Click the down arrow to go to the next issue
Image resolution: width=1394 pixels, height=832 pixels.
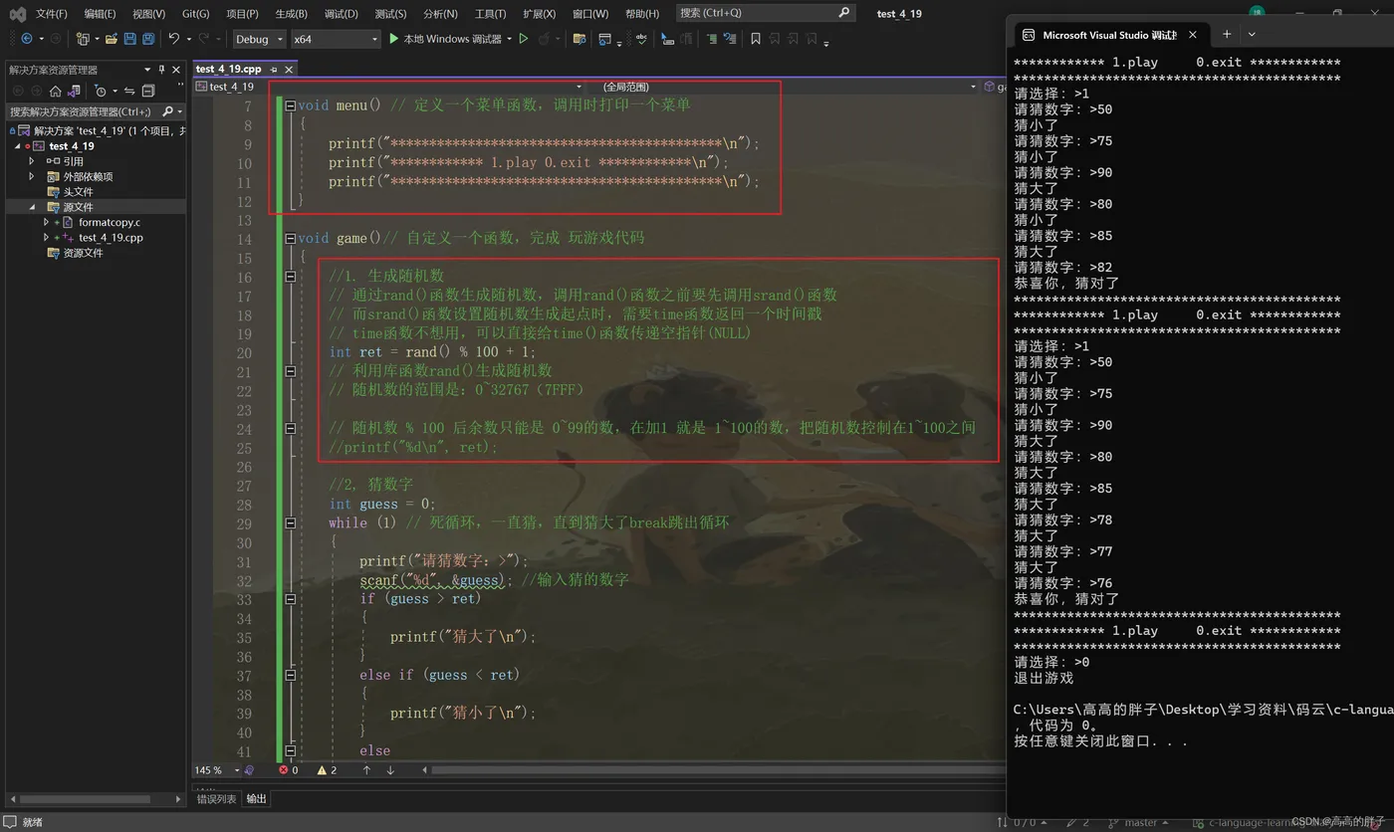(390, 770)
